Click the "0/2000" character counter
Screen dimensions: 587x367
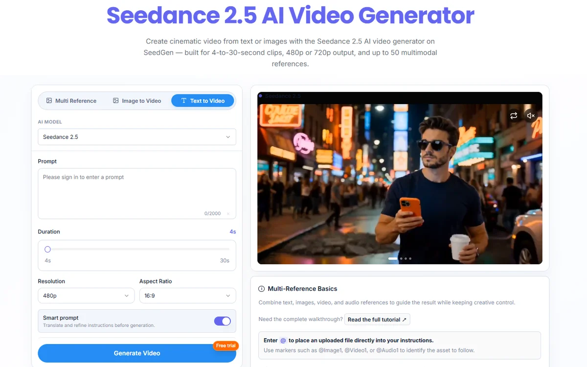tap(213, 214)
